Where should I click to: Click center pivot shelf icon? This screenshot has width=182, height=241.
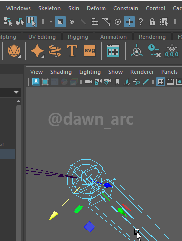point(137,51)
